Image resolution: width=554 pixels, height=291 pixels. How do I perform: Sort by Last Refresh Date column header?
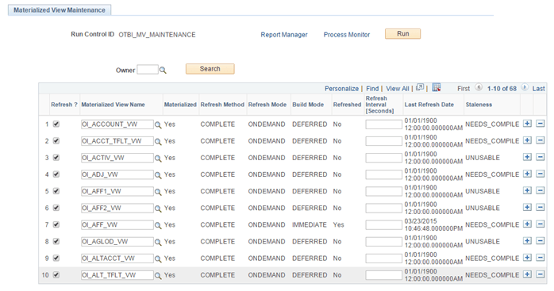click(429, 105)
